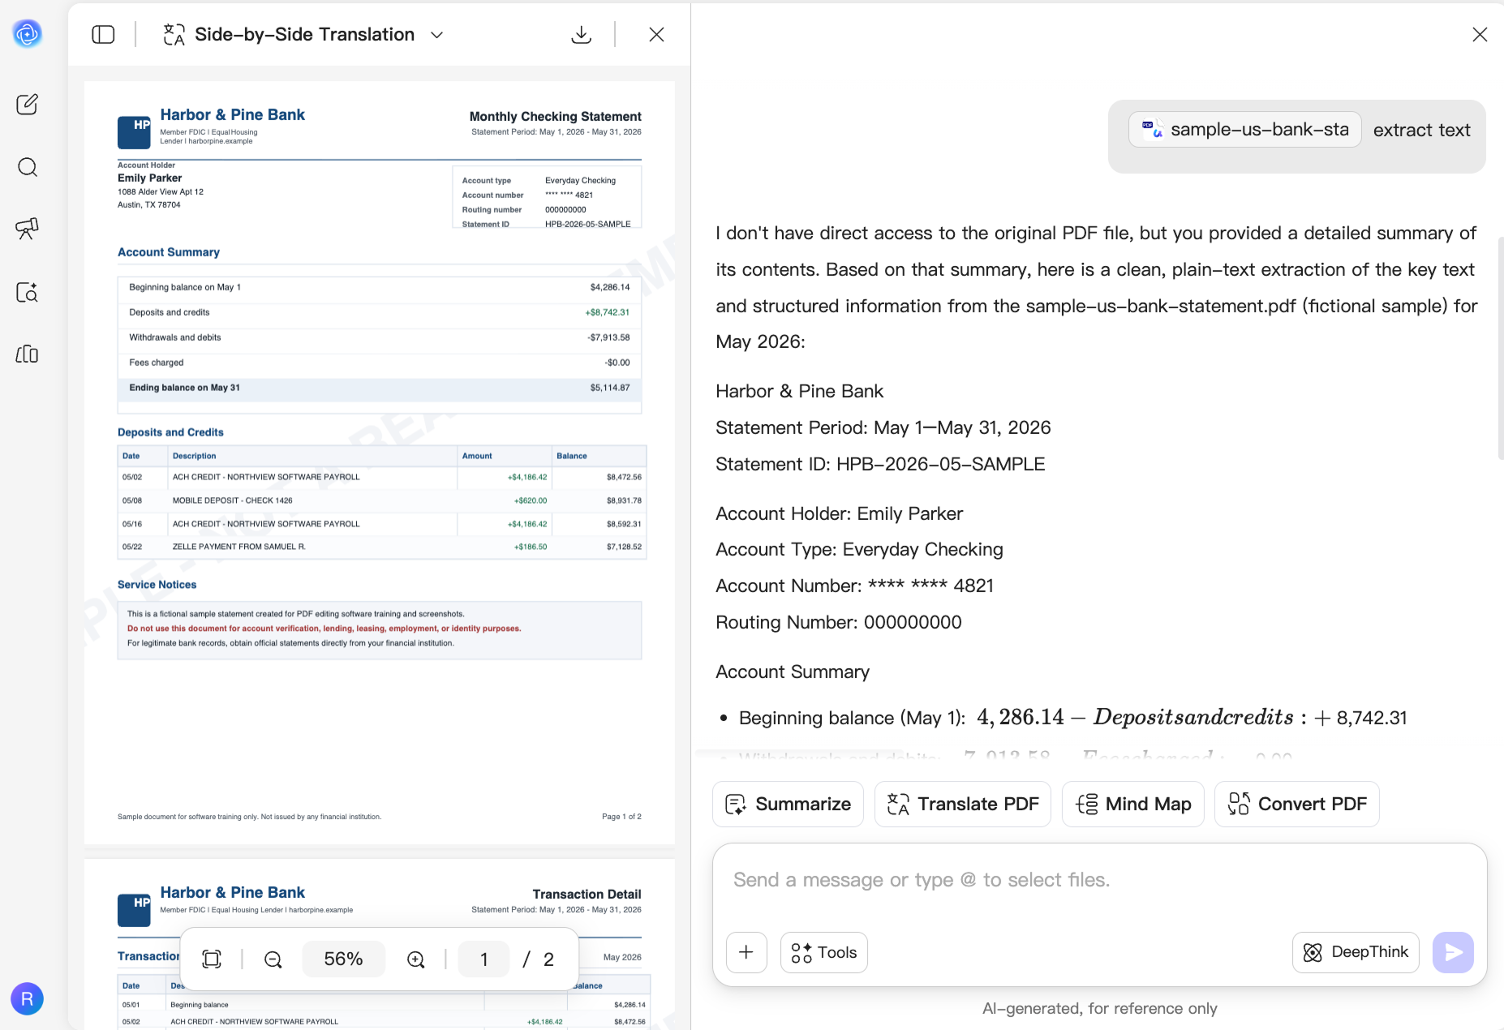Click the AI assistant logo icon
Screen dimensions: 1504x1030
(x=28, y=33)
